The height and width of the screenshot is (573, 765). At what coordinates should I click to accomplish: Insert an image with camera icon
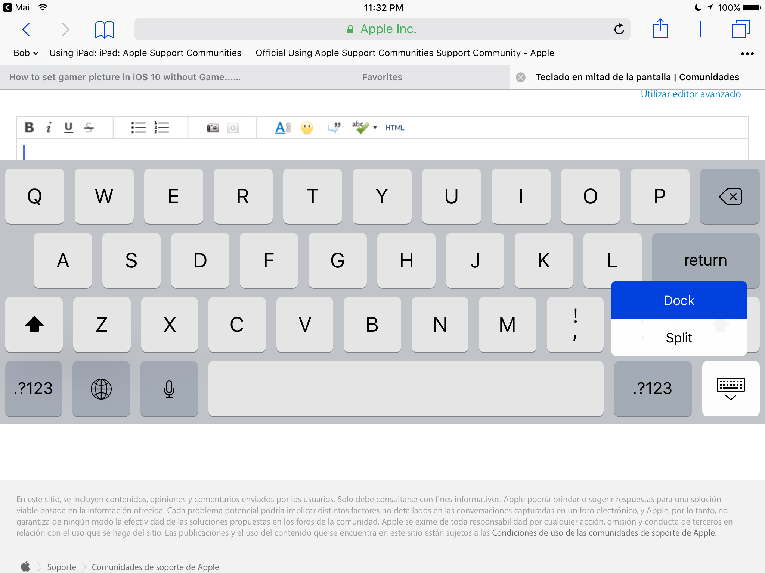pyautogui.click(x=213, y=128)
